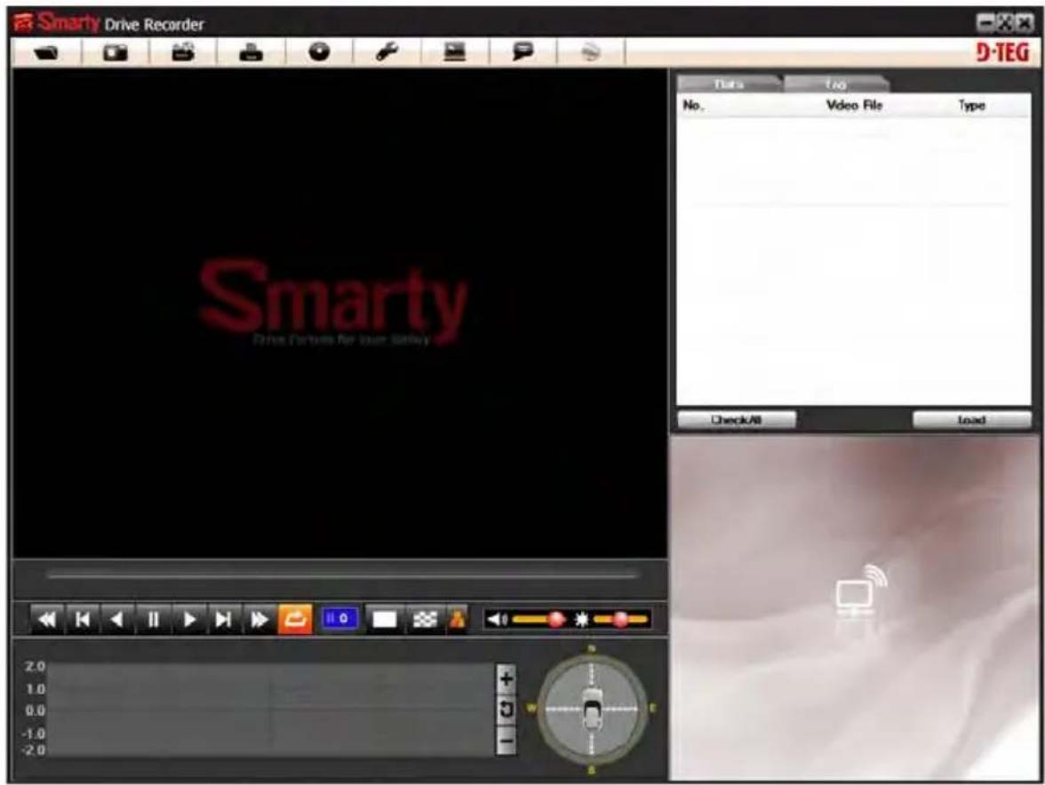
Task: Click the G-sensor graph area
Action: click(270, 709)
